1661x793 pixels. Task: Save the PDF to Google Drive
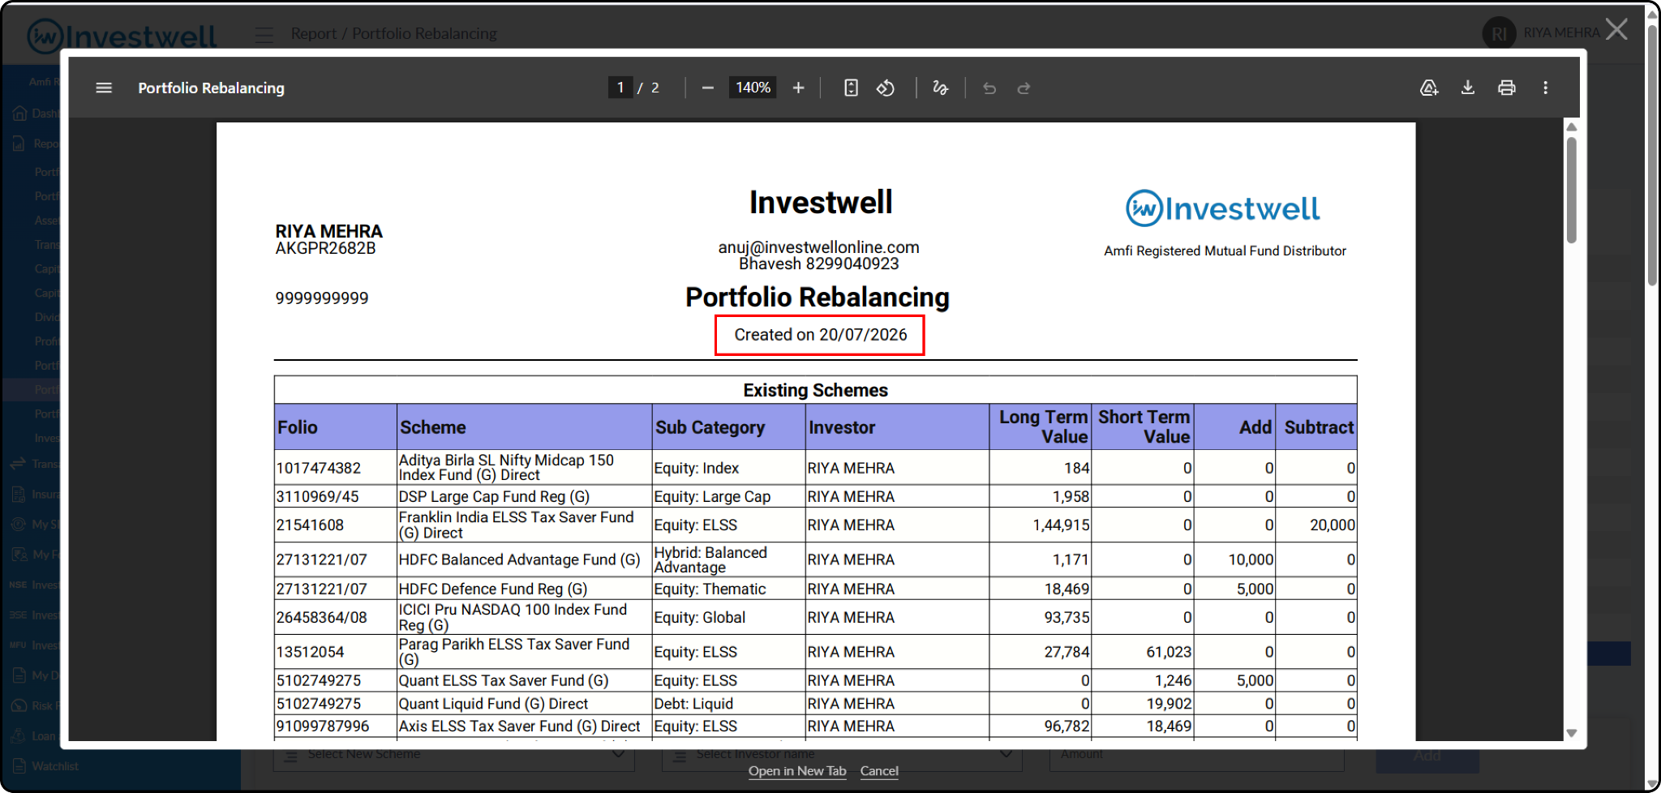pos(1429,88)
